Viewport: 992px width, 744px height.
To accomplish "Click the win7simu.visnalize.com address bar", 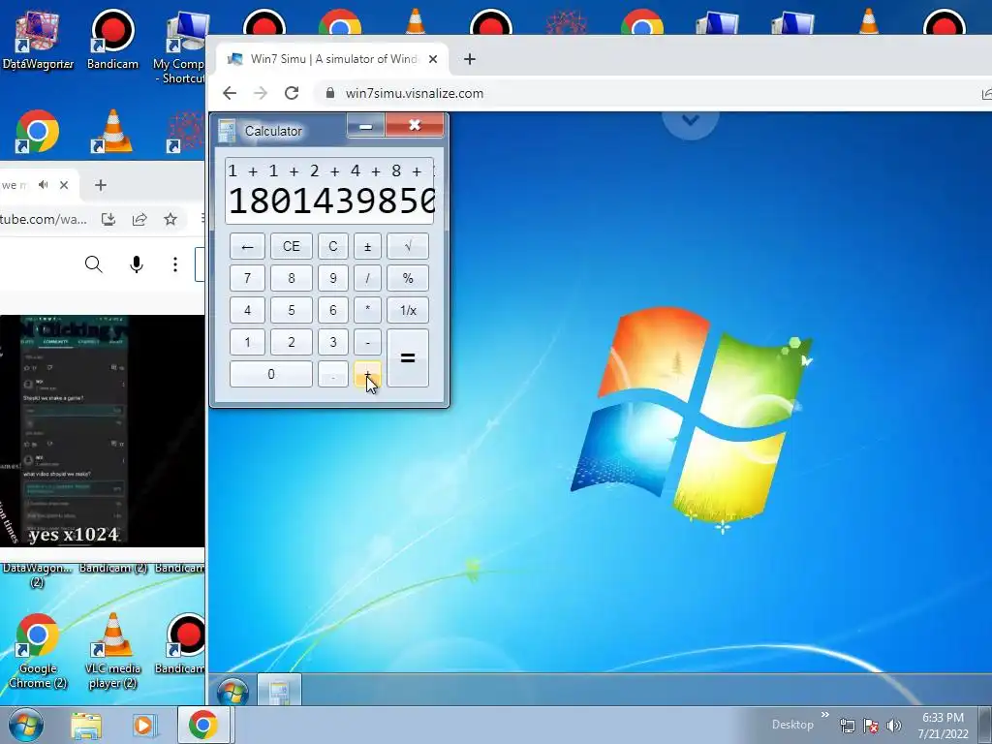I will click(415, 93).
